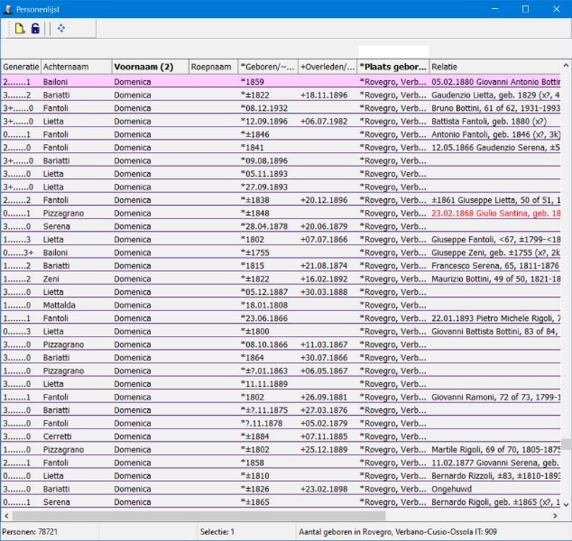Click the Overleden column header
Screen dimensions: 572x541
coord(327,67)
